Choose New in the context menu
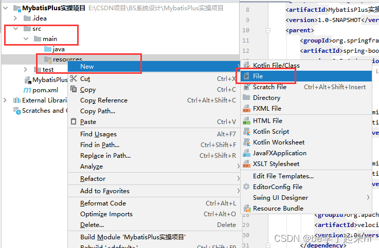 coord(154,67)
